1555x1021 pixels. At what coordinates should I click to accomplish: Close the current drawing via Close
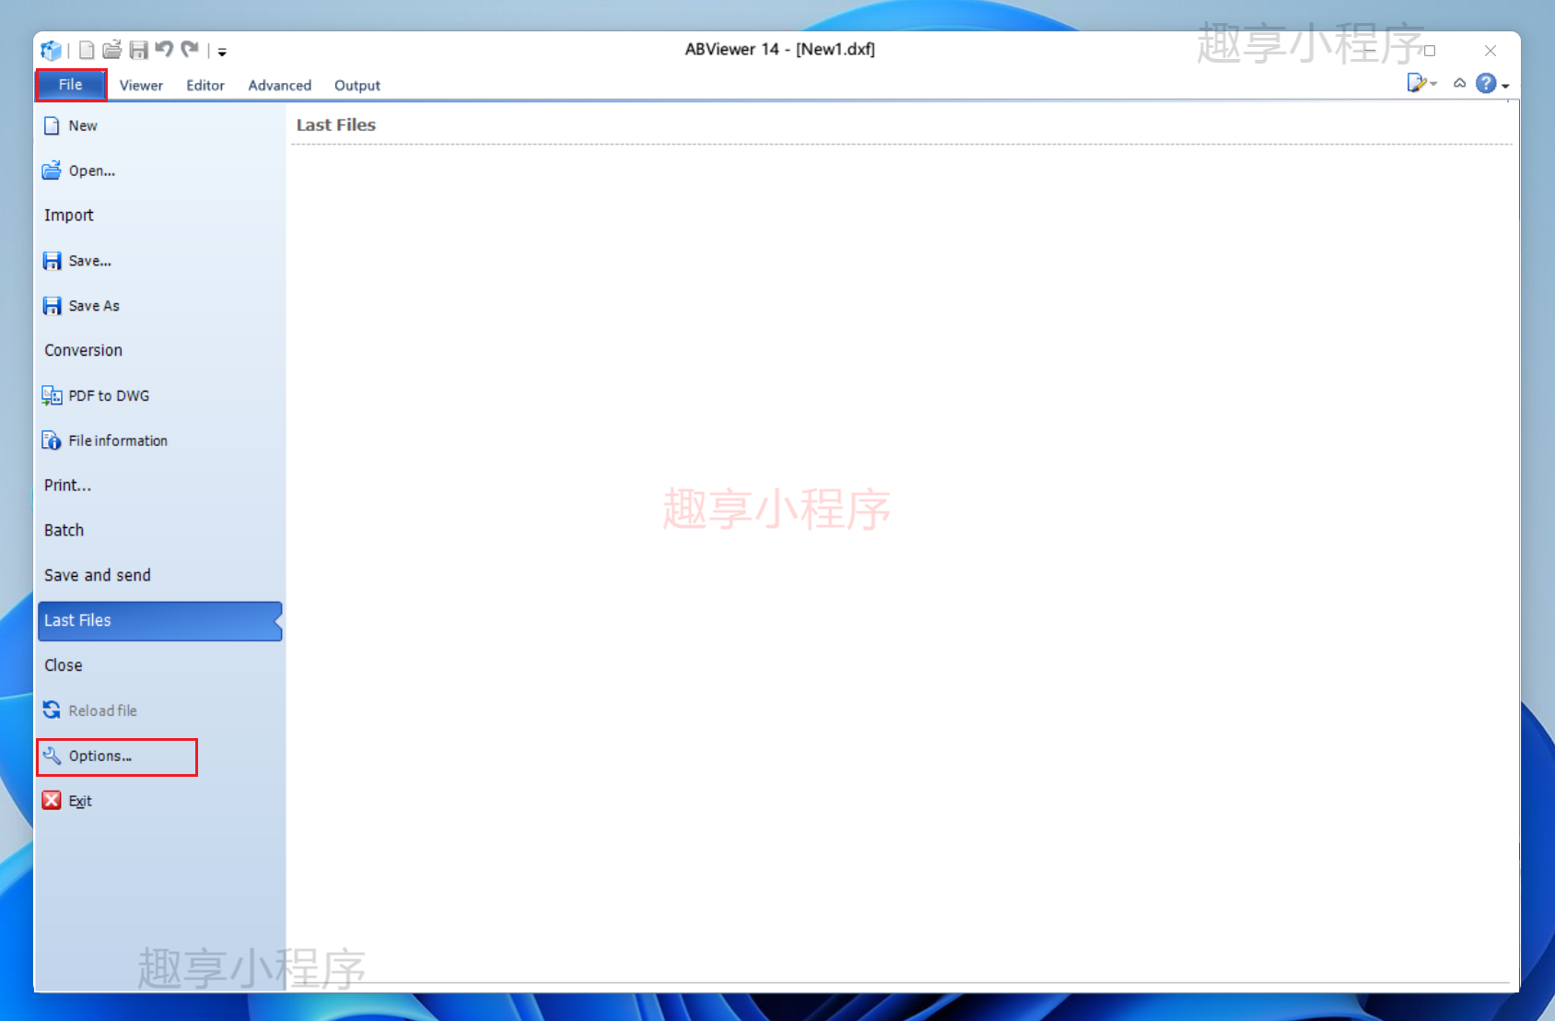pyautogui.click(x=159, y=665)
